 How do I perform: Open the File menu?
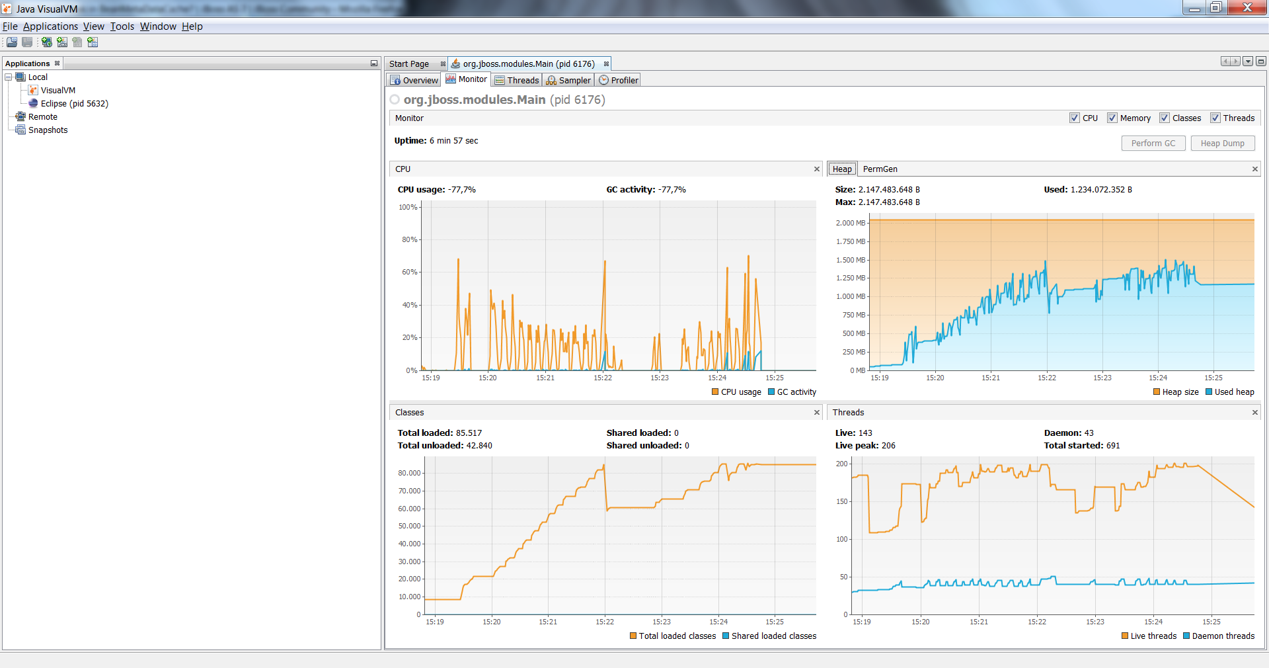point(10,26)
